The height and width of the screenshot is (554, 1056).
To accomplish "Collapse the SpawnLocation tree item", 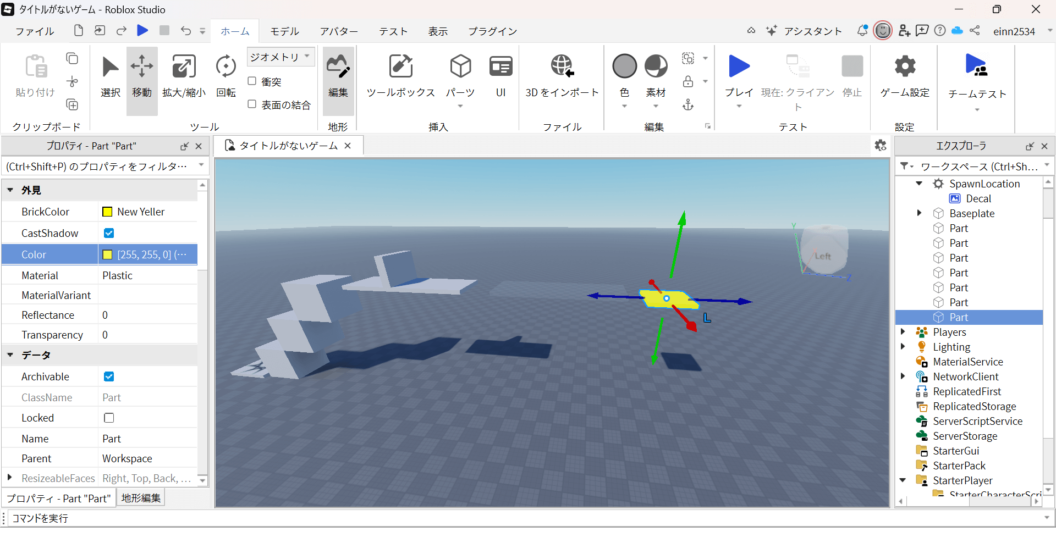I will pyautogui.click(x=919, y=184).
